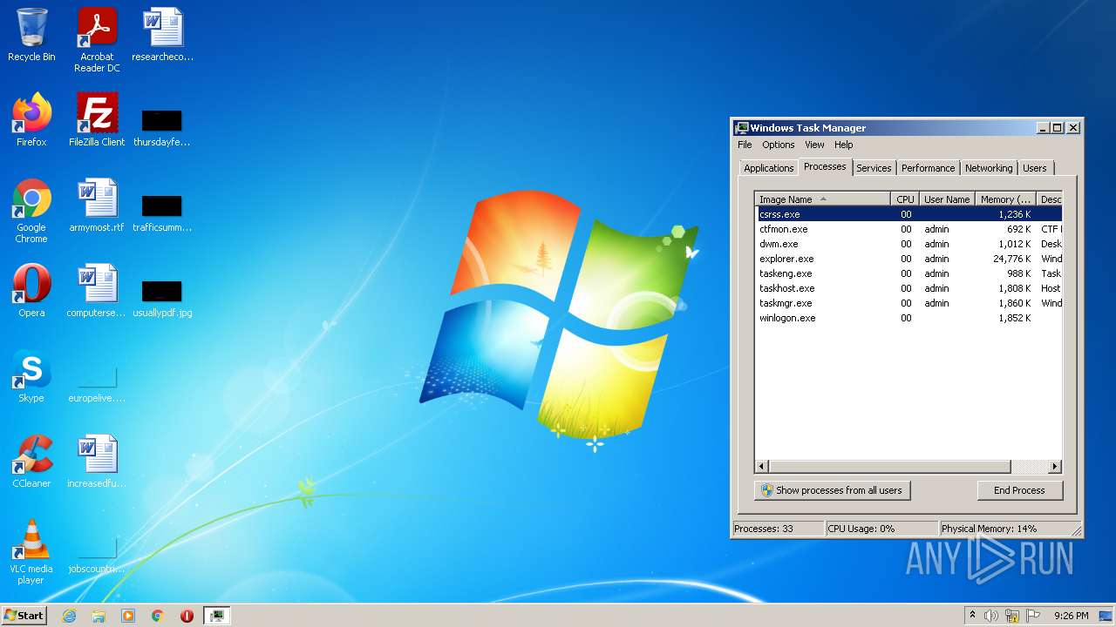
Task: Click the Description column header
Action: pyautogui.click(x=1050, y=199)
